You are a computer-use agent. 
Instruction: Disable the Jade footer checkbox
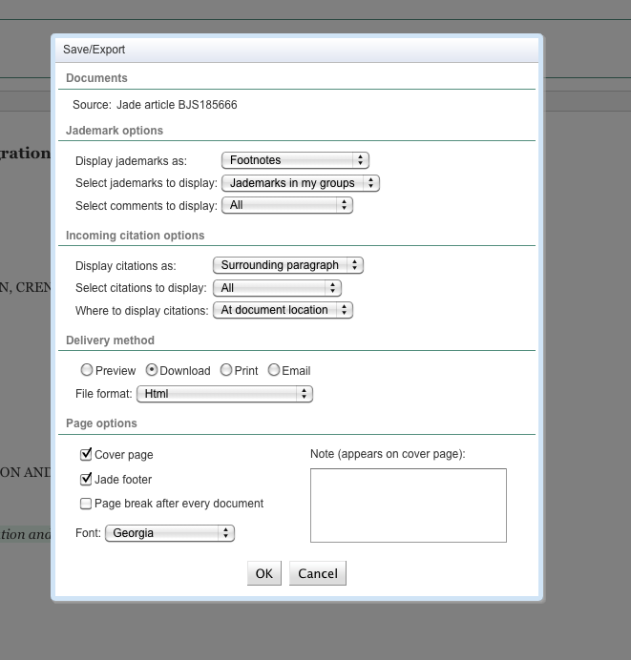(x=87, y=480)
